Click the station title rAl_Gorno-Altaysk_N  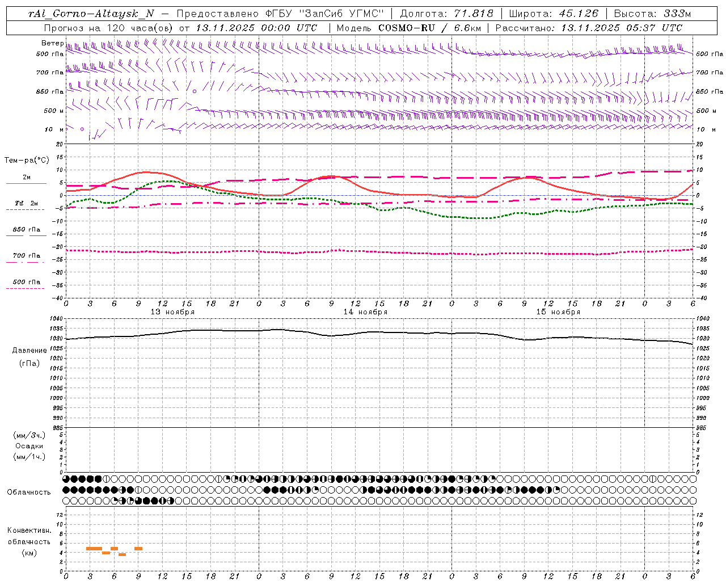[x=91, y=14]
